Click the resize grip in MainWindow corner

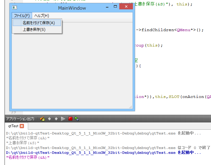[x=130, y=107]
